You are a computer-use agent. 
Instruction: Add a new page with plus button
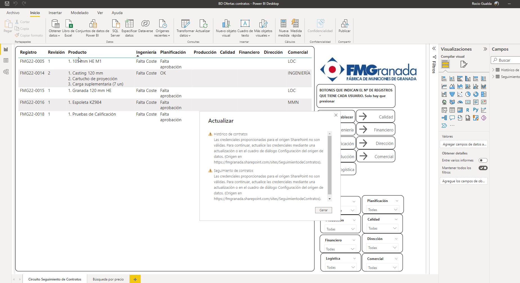(x=135, y=279)
